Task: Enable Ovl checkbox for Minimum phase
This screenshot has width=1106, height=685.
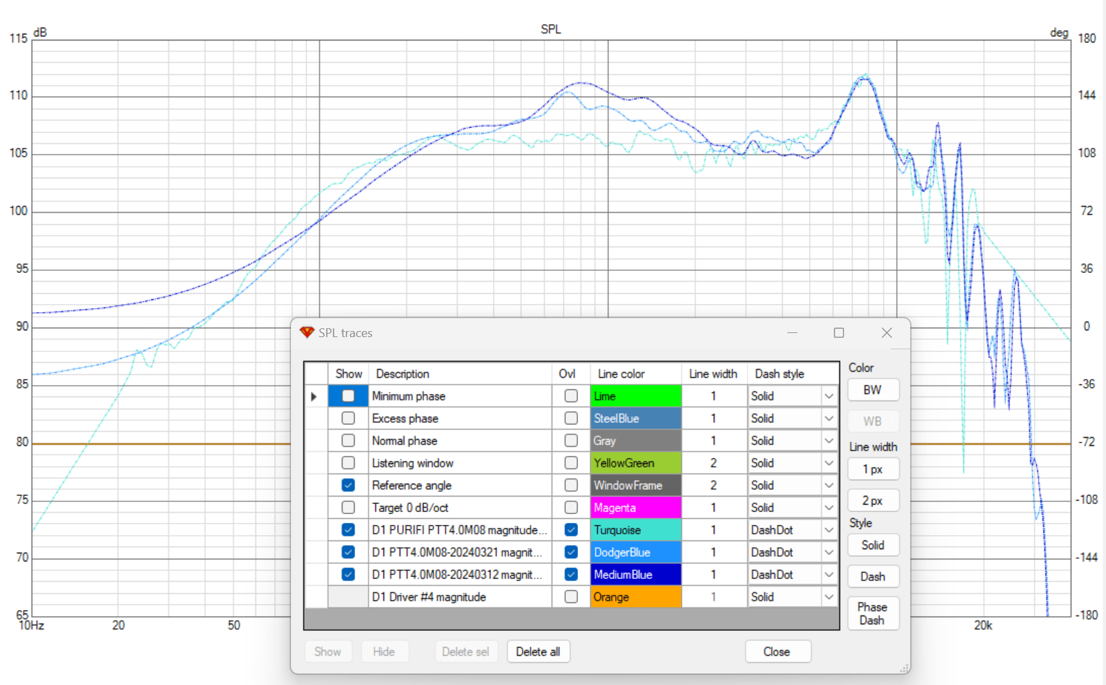Action: click(571, 396)
